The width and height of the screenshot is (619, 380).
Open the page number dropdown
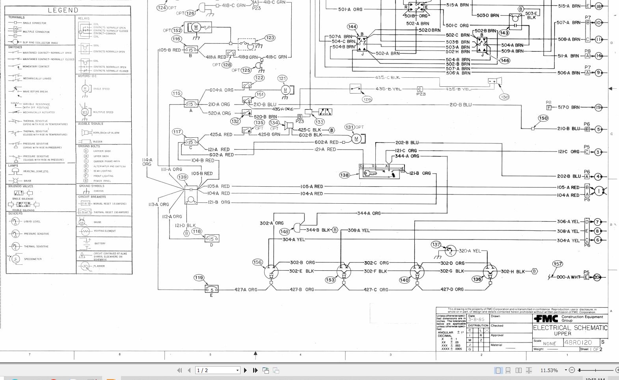[237, 370]
